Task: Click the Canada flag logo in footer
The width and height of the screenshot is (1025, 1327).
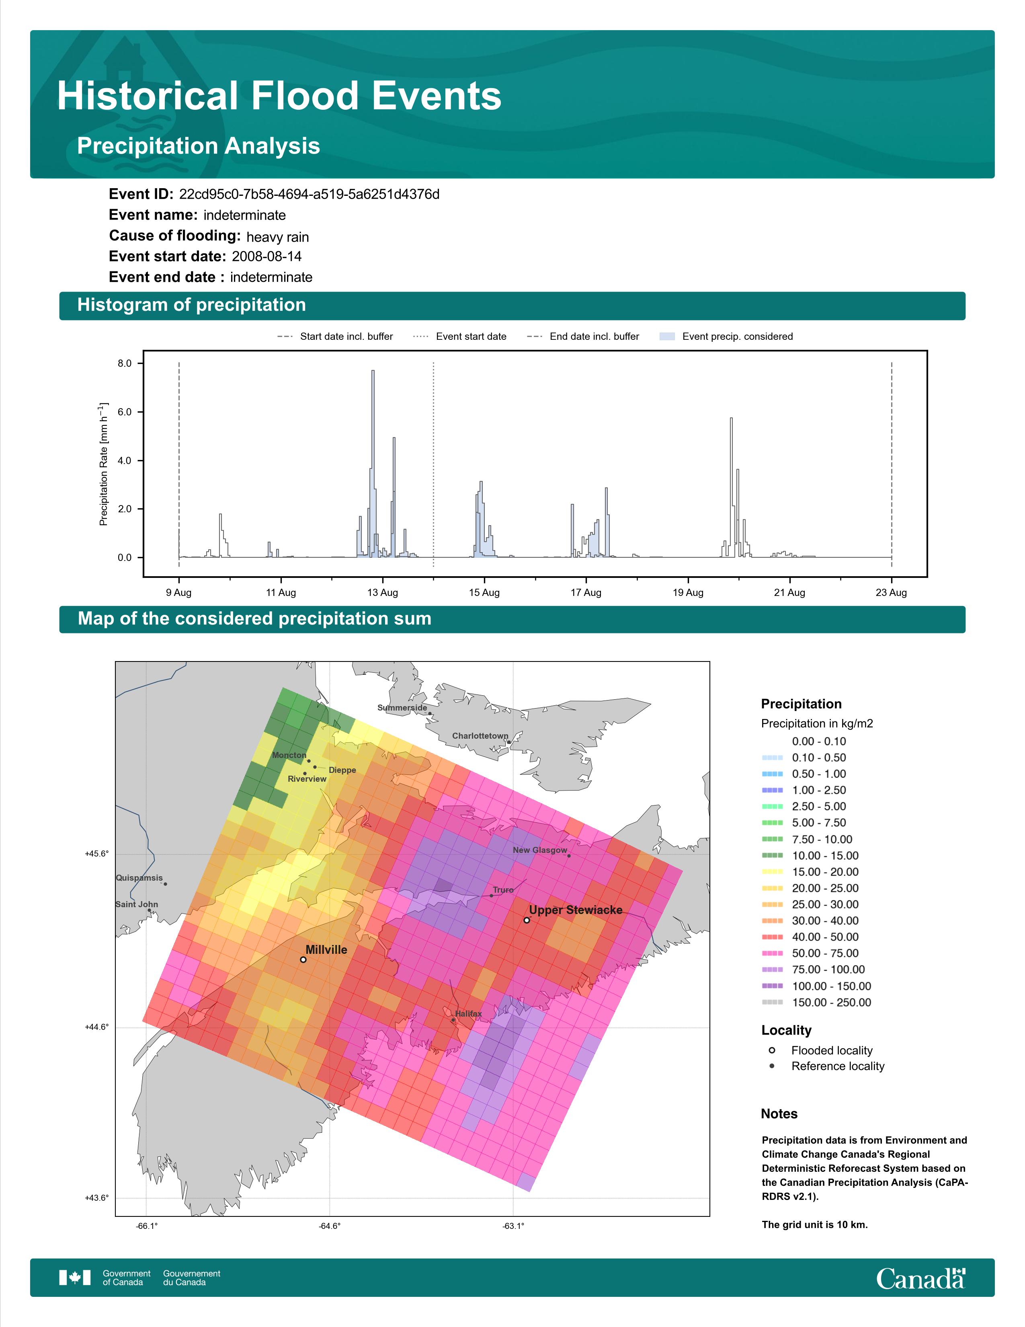Action: click(75, 1278)
